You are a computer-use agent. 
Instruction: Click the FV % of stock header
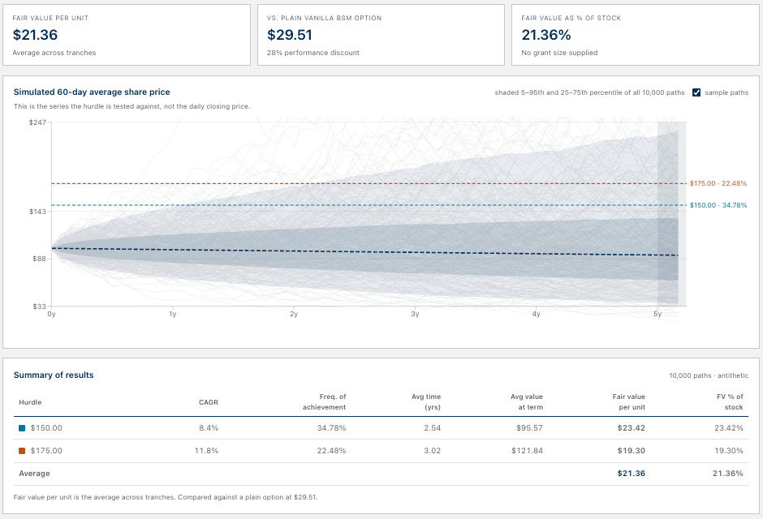click(730, 402)
